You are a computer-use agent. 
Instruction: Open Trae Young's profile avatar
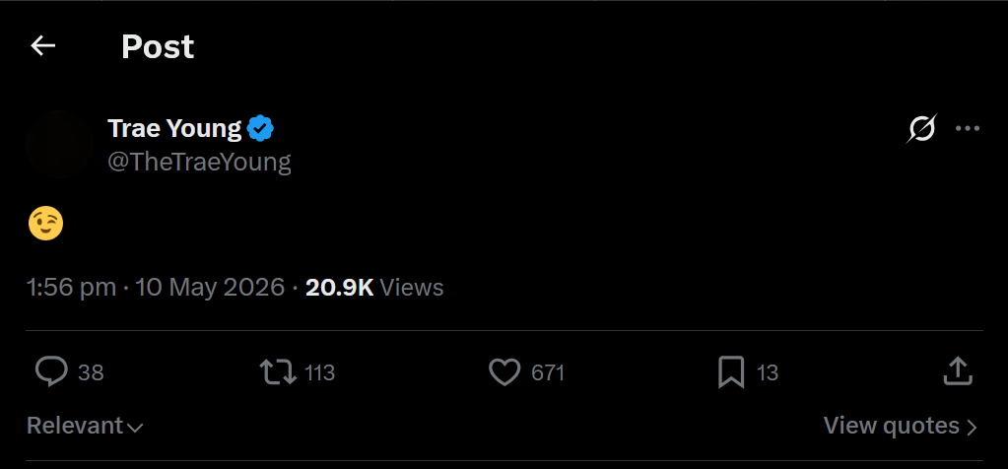(60, 144)
